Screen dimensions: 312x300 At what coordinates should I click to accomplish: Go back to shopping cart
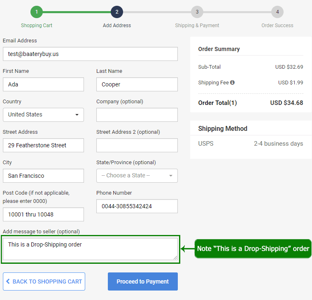[44, 281]
